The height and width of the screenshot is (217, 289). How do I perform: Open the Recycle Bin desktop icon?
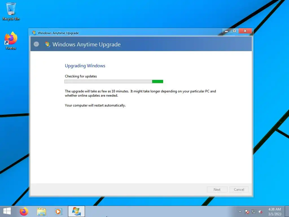click(x=11, y=11)
